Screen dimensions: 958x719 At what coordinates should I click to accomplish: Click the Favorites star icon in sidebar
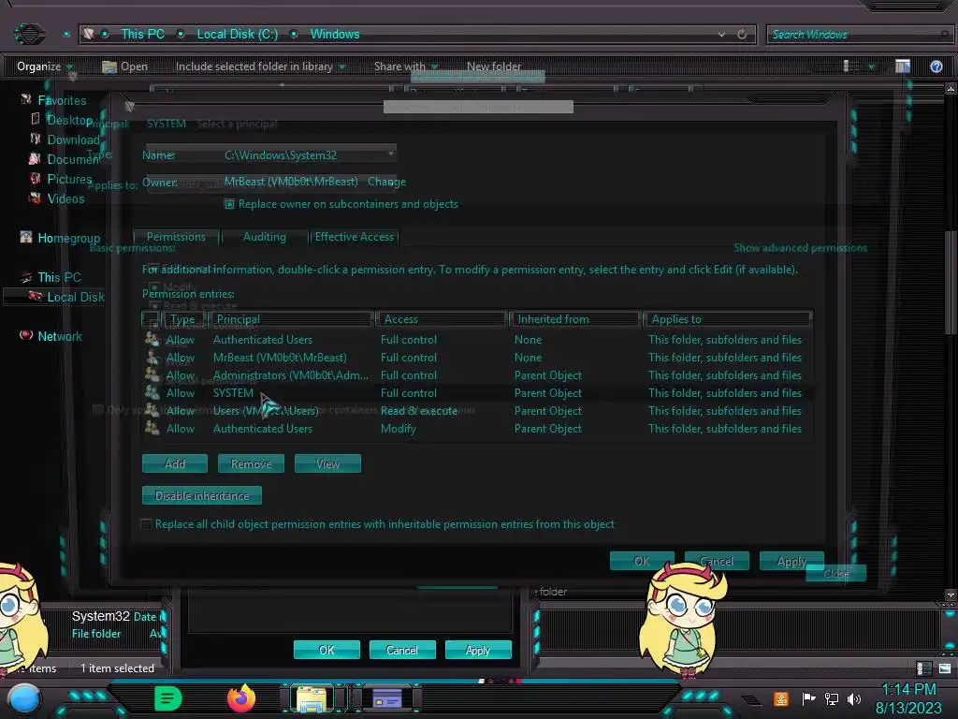(x=25, y=99)
